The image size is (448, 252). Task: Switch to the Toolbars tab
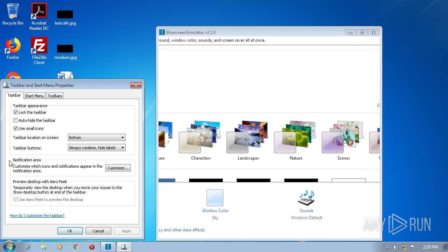click(x=55, y=96)
